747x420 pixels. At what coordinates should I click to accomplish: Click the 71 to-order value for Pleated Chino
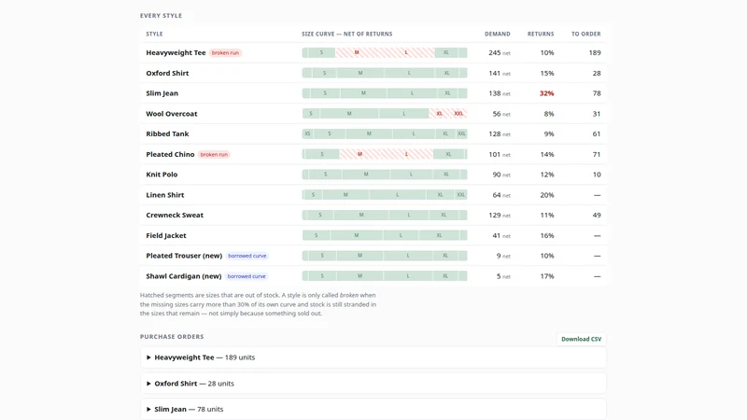tap(597, 154)
